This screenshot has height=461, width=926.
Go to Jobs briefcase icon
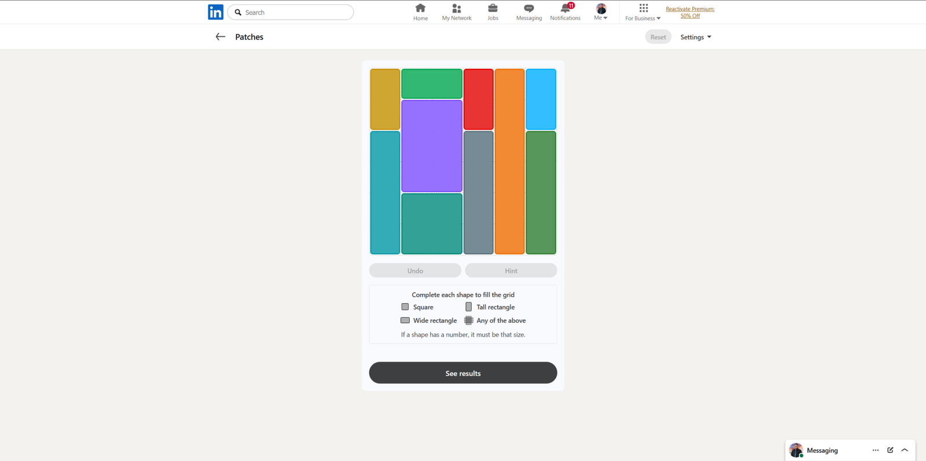[493, 9]
